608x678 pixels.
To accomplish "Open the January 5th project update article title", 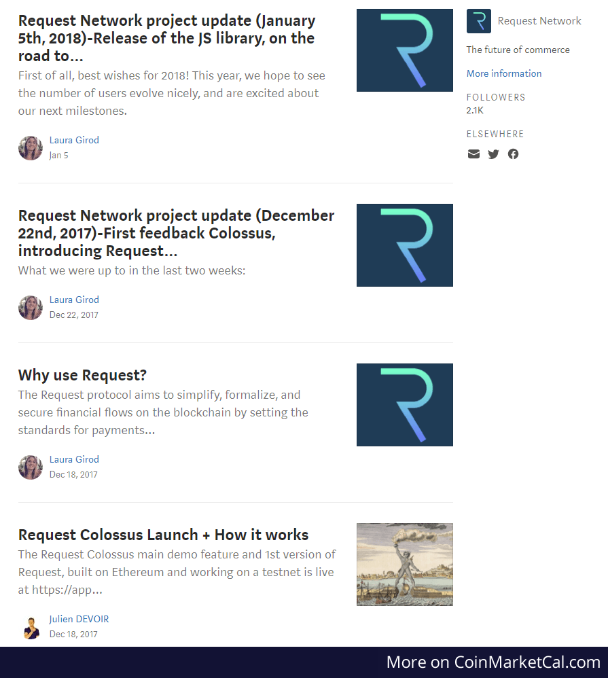I will pyautogui.click(x=167, y=38).
